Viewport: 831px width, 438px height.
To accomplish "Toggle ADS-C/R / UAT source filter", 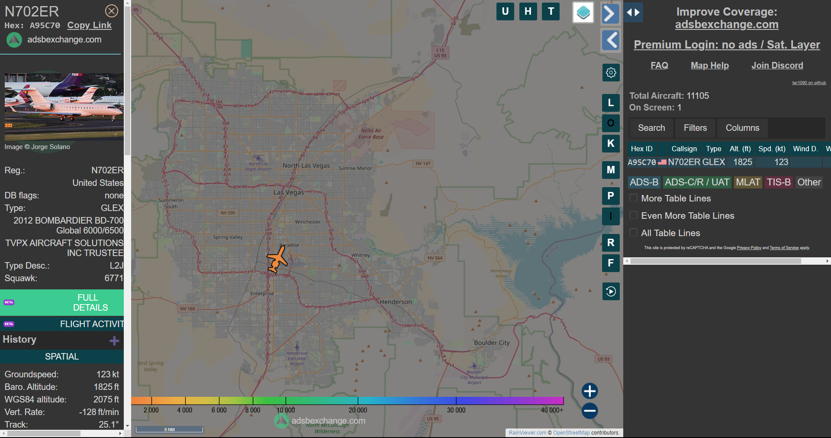I will click(697, 182).
